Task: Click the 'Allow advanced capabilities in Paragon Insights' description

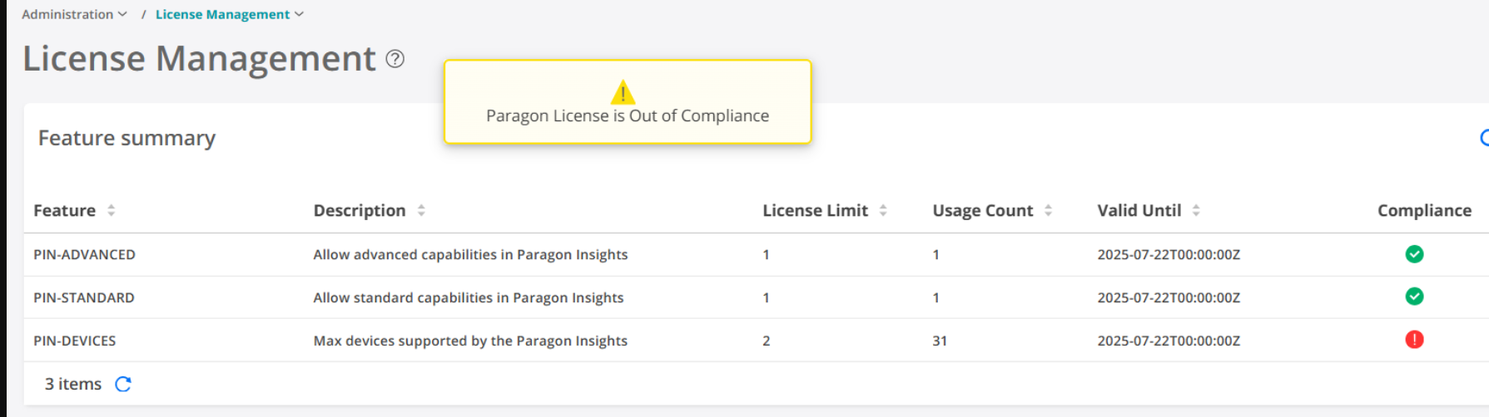Action: pos(470,254)
